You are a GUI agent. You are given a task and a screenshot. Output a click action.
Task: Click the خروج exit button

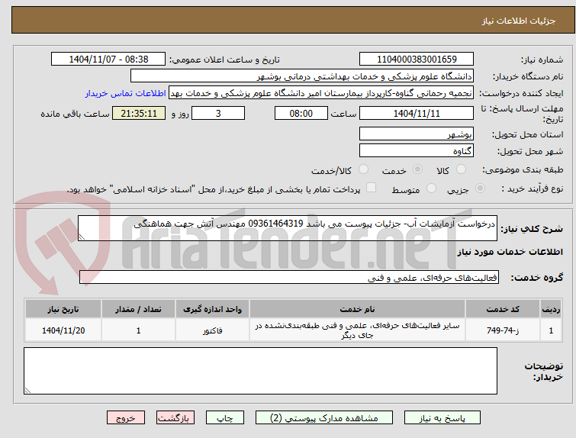(x=126, y=418)
